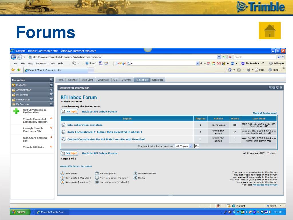The width and height of the screenshot is (293, 220).
Task: Open the Tools dropdown in command bar
Action: 275,70
